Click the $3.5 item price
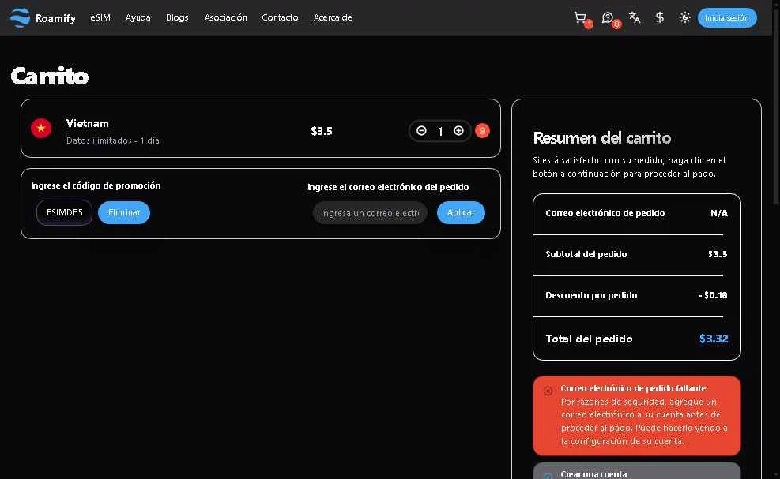Viewport: 780px width, 479px height. click(x=322, y=131)
